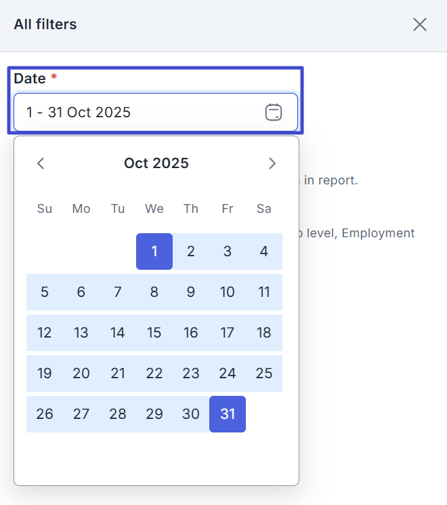The height and width of the screenshot is (505, 447).
Task: Pick October 14 on the calendar
Action: [x=118, y=333]
